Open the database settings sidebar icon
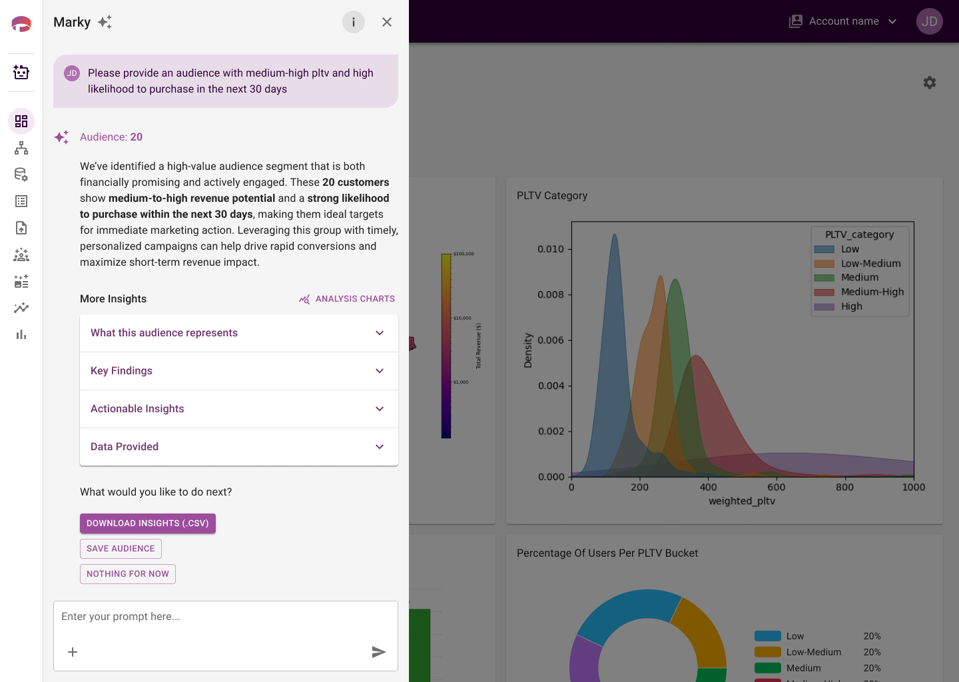Screen dimensions: 959x682 click(x=21, y=174)
